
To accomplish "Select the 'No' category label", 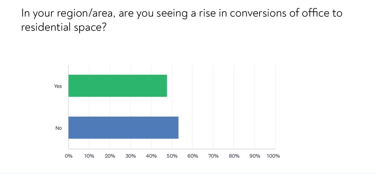I will coord(59,128).
